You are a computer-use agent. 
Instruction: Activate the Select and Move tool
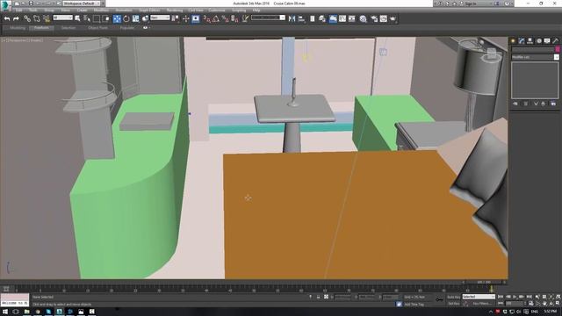point(117,18)
